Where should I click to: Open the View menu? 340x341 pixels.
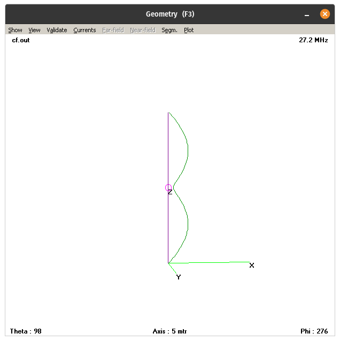[x=34, y=30]
